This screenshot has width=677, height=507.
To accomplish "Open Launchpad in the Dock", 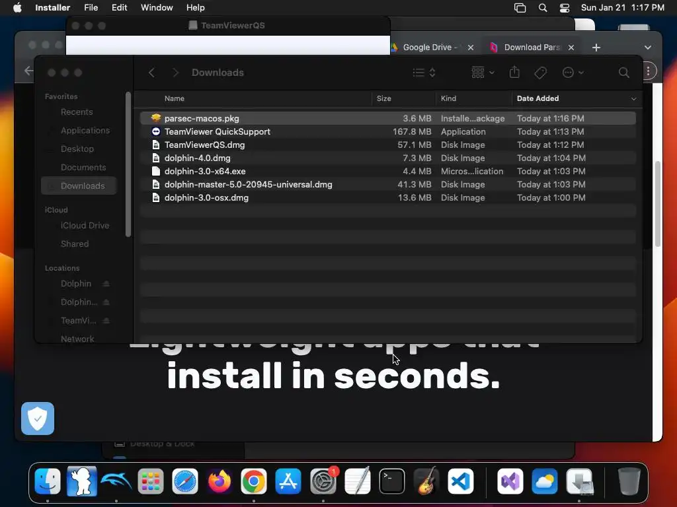I will pos(151,481).
